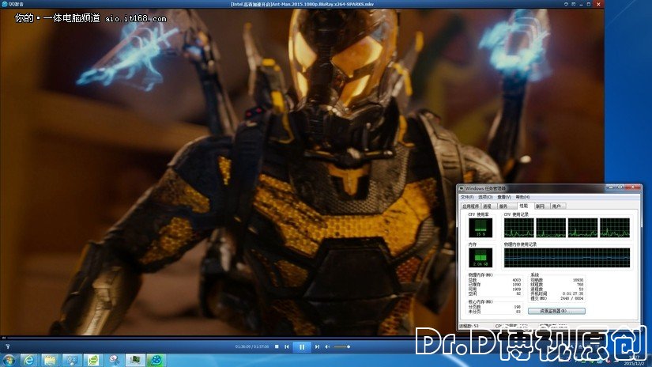Image resolution: width=652 pixels, height=367 pixels.
Task: Open Task Manager 文件(F) menu
Action: click(467, 197)
